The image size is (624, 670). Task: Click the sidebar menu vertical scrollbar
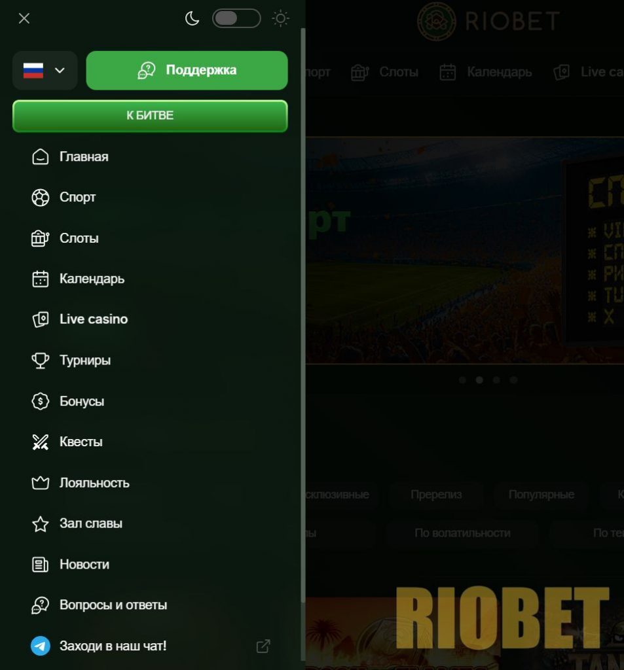[303, 316]
